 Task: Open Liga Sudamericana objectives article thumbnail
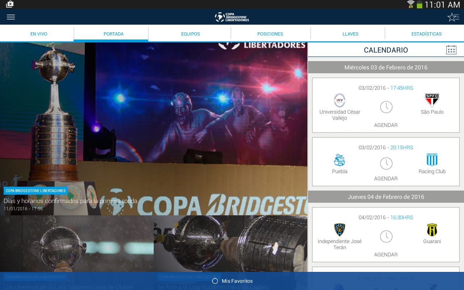coord(77,244)
